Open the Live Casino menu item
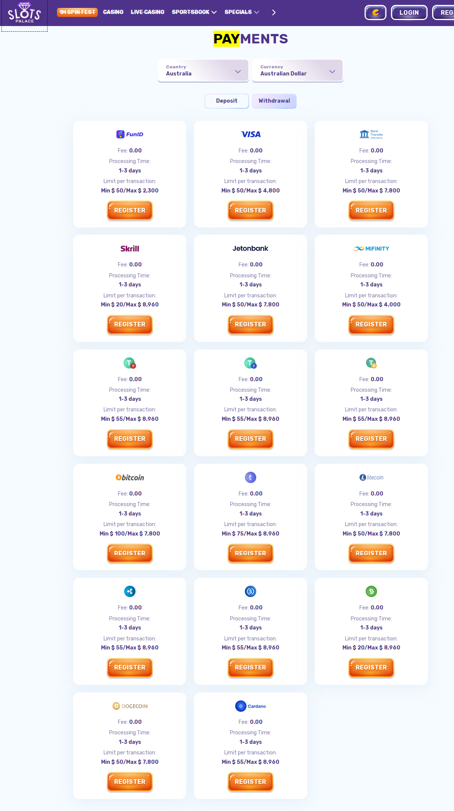The width and height of the screenshot is (454, 811). click(148, 12)
